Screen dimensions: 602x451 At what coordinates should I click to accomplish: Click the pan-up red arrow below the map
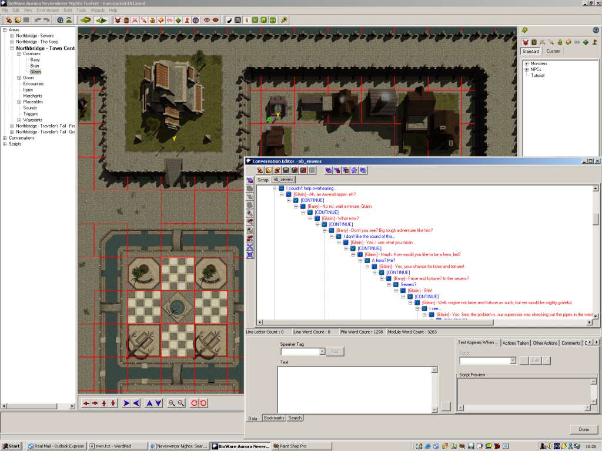point(104,403)
